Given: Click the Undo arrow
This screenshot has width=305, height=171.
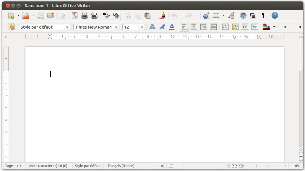Looking at the screenshot, I should [174, 15].
